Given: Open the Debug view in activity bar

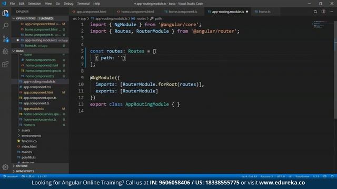Looking at the screenshot, I should (x=5, y=51).
